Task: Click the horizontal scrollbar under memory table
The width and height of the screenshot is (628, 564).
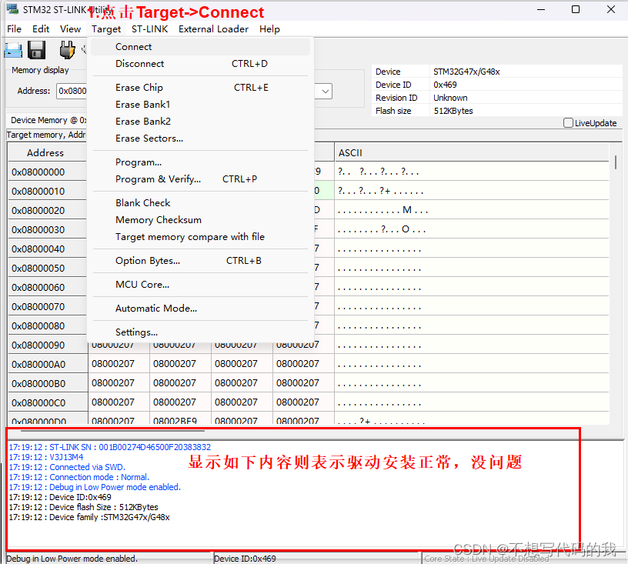Action: (112, 431)
